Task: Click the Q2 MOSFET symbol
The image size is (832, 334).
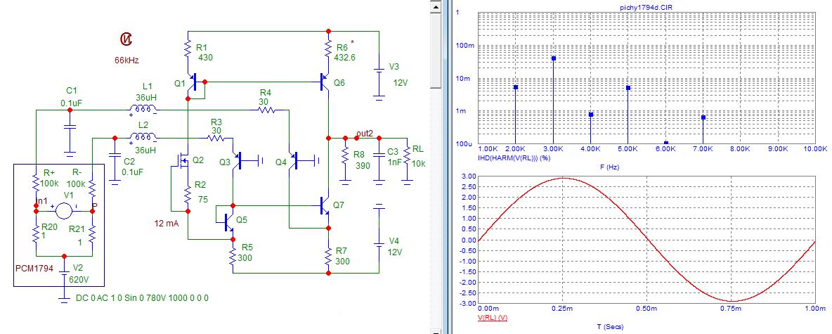Action: tap(183, 160)
